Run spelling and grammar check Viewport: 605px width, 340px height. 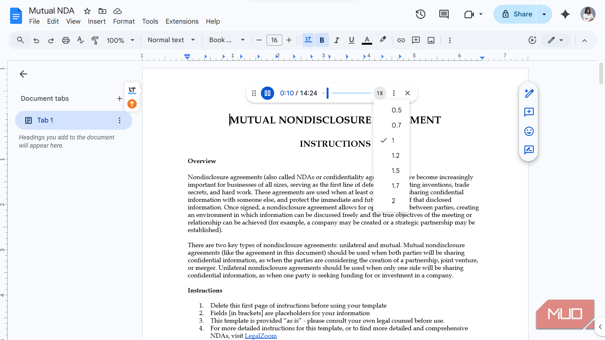point(80,40)
